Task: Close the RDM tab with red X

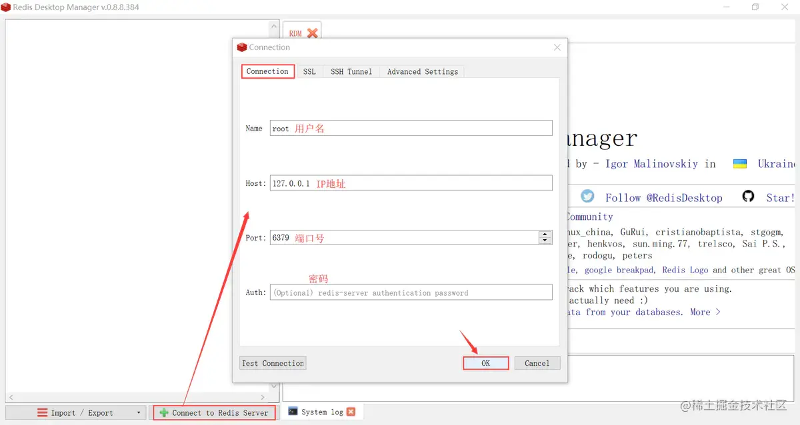Action: tap(313, 33)
